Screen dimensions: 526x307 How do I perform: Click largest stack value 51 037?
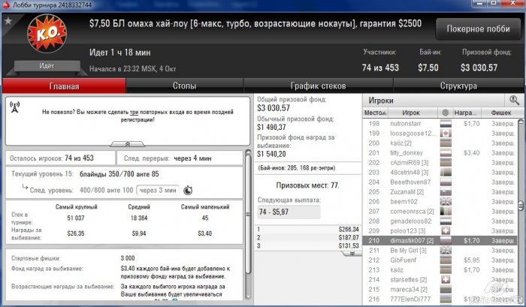tap(76, 218)
